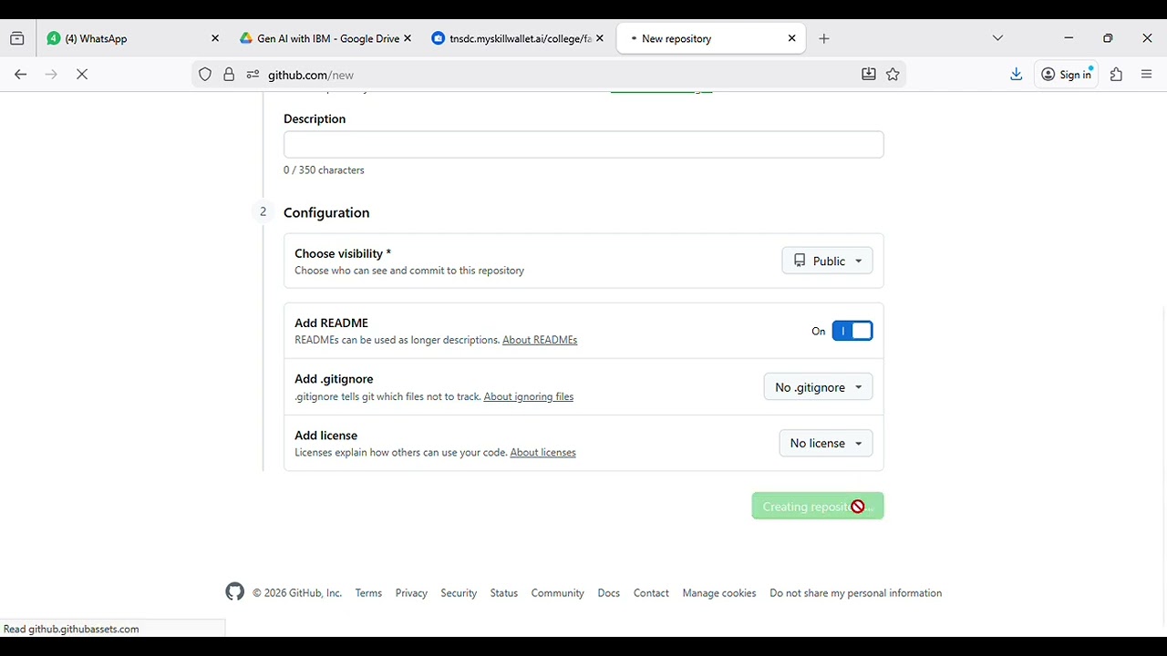The width and height of the screenshot is (1167, 656).
Task: Open the Public visibility dropdown
Action: click(x=827, y=261)
